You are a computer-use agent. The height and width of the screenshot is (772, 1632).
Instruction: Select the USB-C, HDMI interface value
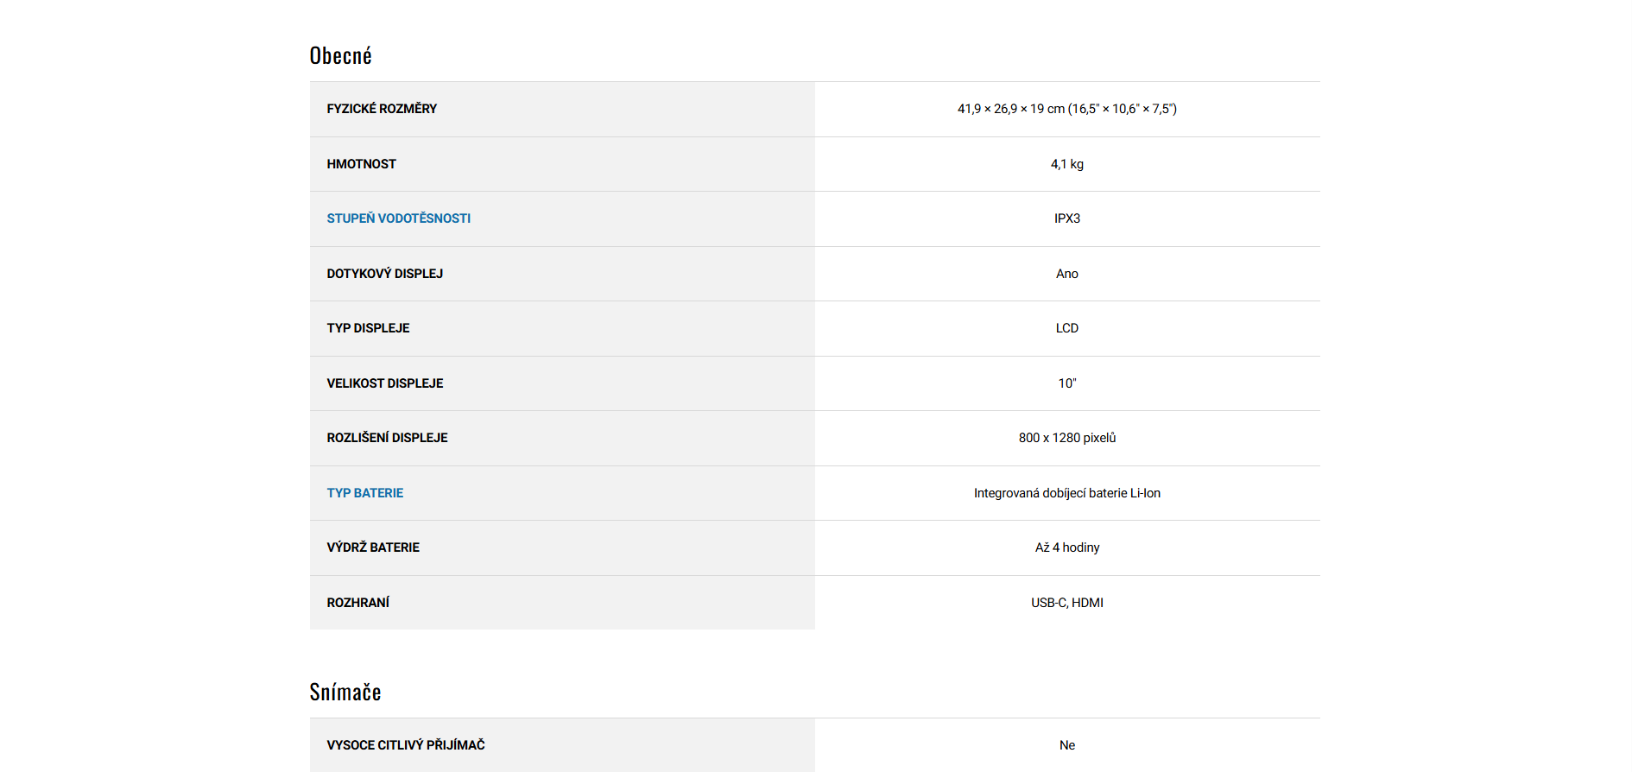point(1066,603)
